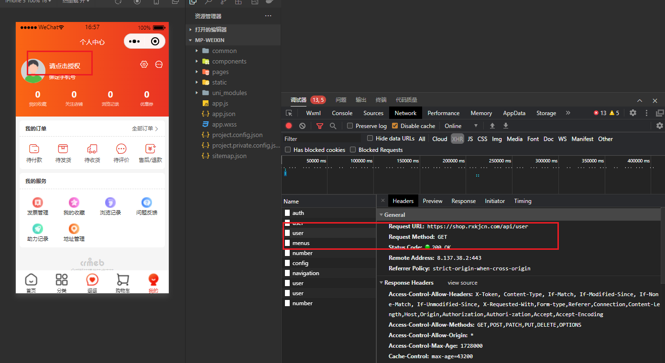Open the mini program capsule three-dots menu
The width and height of the screenshot is (665, 363).
pos(134,42)
